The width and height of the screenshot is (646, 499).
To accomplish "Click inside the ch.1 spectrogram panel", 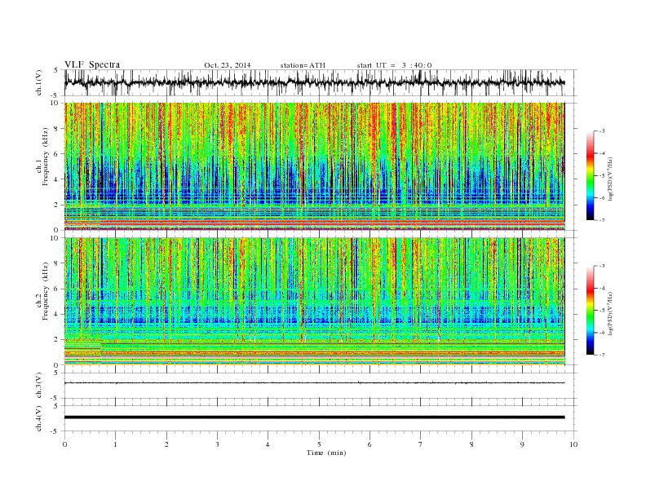I will 314,166.
